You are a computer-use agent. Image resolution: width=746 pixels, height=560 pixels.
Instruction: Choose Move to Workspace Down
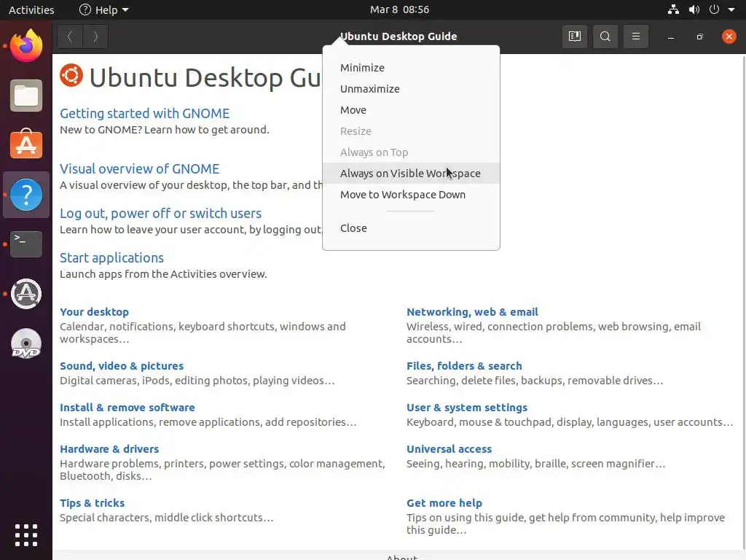coord(411,194)
